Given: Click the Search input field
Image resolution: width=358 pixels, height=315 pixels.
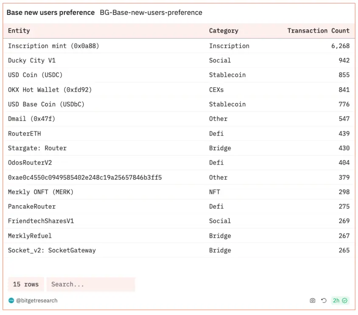Looking at the screenshot, I should coord(91,284).
